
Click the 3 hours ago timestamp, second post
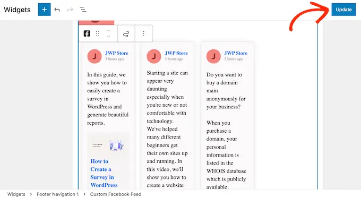174,59
